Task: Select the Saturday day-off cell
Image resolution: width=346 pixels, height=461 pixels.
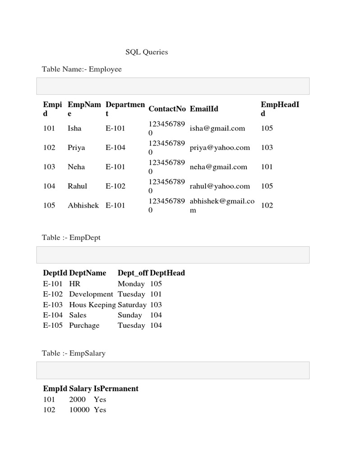Action: (x=132, y=305)
